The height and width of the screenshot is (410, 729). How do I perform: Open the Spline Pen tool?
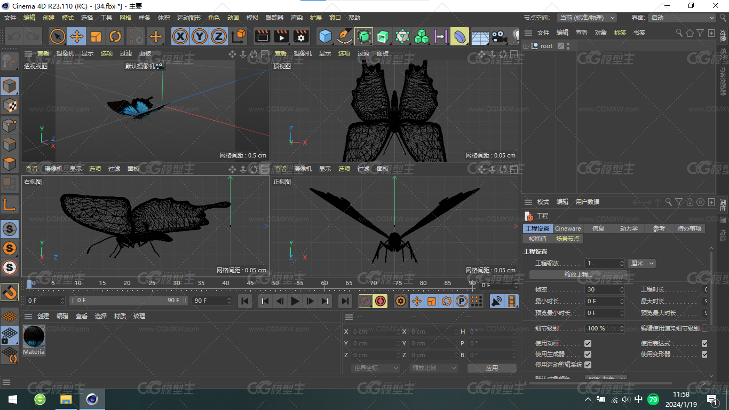click(x=345, y=36)
